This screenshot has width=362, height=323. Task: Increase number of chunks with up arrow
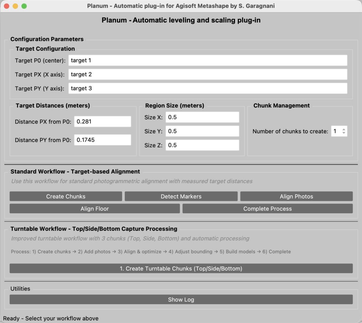pos(344,129)
